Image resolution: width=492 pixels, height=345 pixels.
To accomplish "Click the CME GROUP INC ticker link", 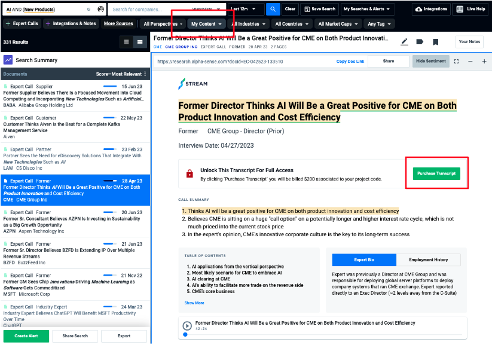I will [181, 47].
